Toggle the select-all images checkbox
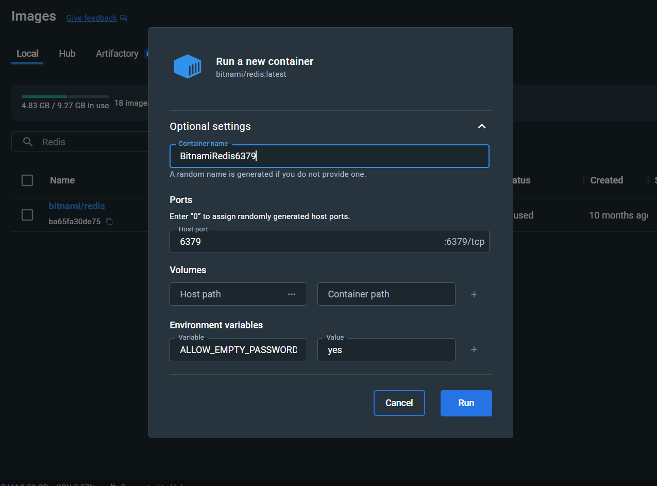 coord(27,180)
